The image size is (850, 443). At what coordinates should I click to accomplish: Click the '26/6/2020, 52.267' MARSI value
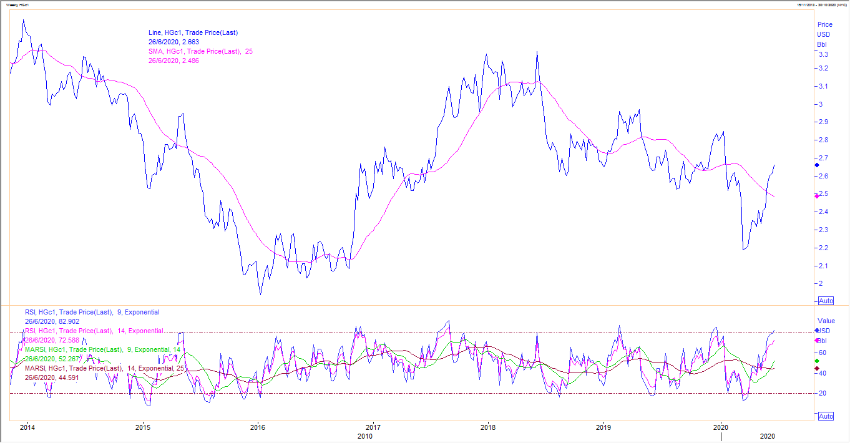pos(52,359)
